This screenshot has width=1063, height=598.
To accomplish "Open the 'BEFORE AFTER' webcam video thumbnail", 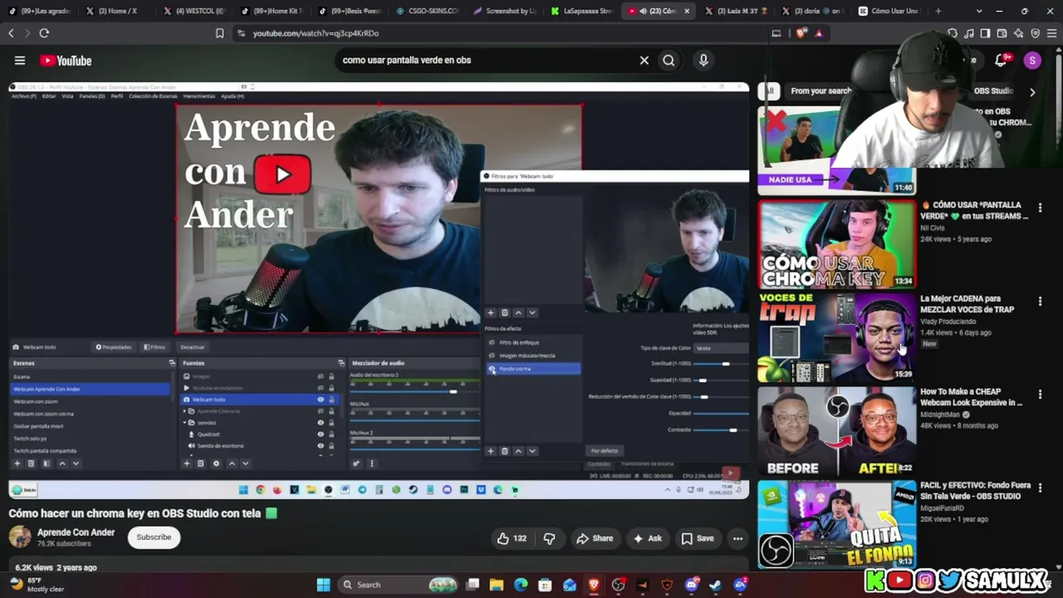I will [836, 429].
